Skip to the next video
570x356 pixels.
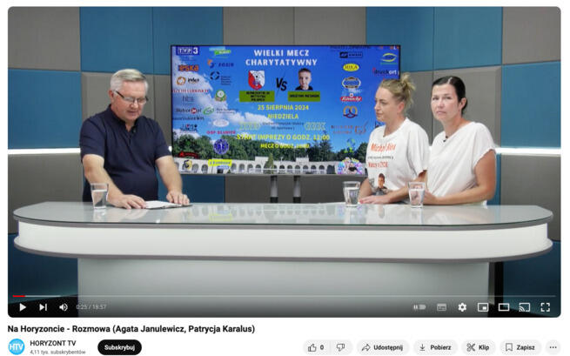[x=43, y=307]
